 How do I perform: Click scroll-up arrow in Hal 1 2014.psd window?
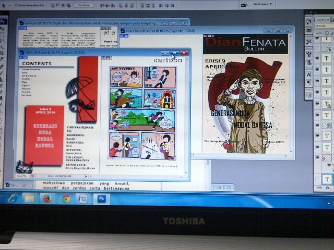pyautogui.click(x=187, y=59)
